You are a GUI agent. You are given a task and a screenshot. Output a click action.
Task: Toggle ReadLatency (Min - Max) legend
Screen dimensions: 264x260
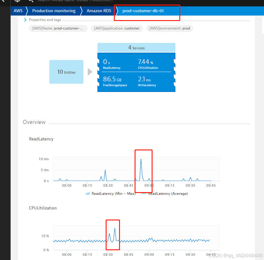coord(111,194)
